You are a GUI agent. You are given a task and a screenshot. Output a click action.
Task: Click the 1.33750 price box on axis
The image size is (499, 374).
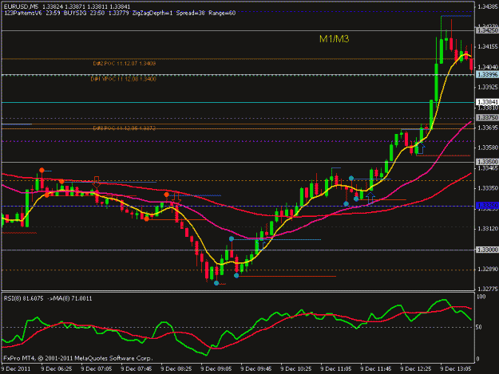pyautogui.click(x=487, y=117)
